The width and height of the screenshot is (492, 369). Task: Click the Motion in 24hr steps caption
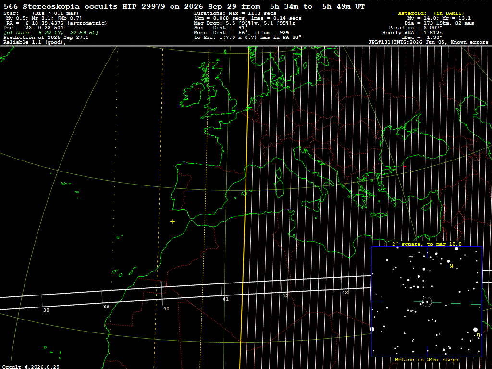pyautogui.click(x=427, y=359)
